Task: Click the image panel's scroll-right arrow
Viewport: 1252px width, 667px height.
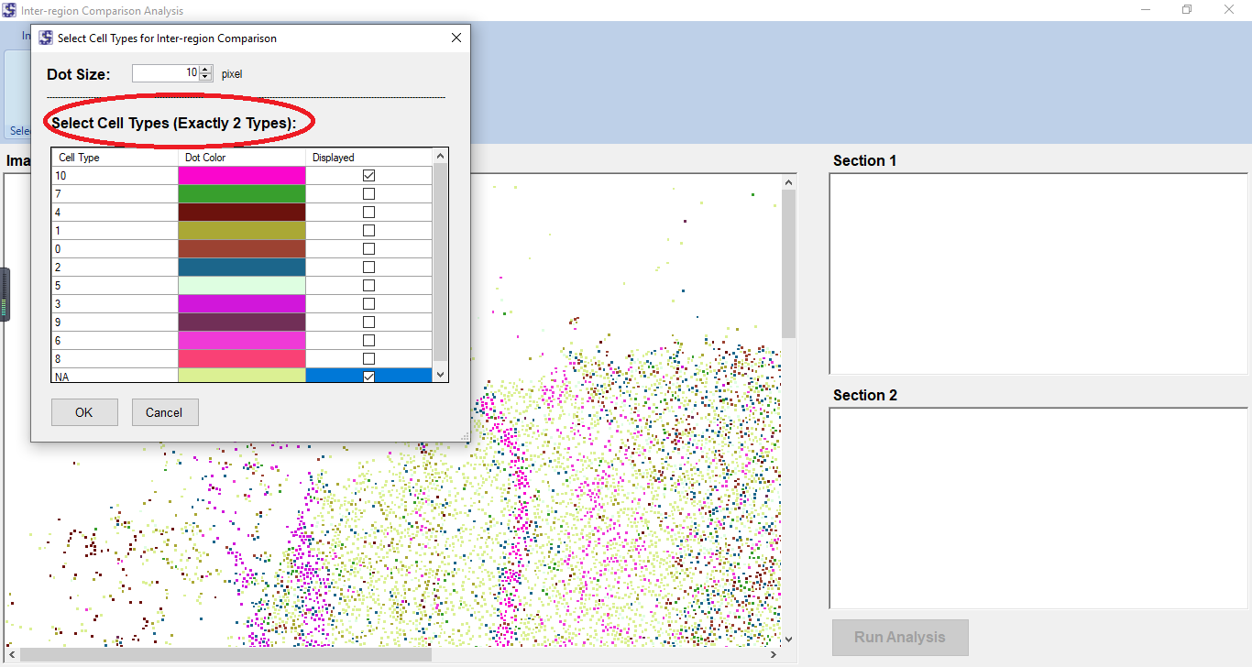Action: [774, 655]
